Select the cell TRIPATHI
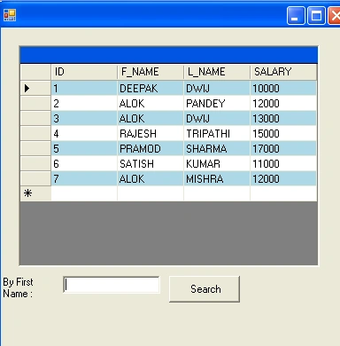The height and width of the screenshot is (346, 340). click(217, 133)
